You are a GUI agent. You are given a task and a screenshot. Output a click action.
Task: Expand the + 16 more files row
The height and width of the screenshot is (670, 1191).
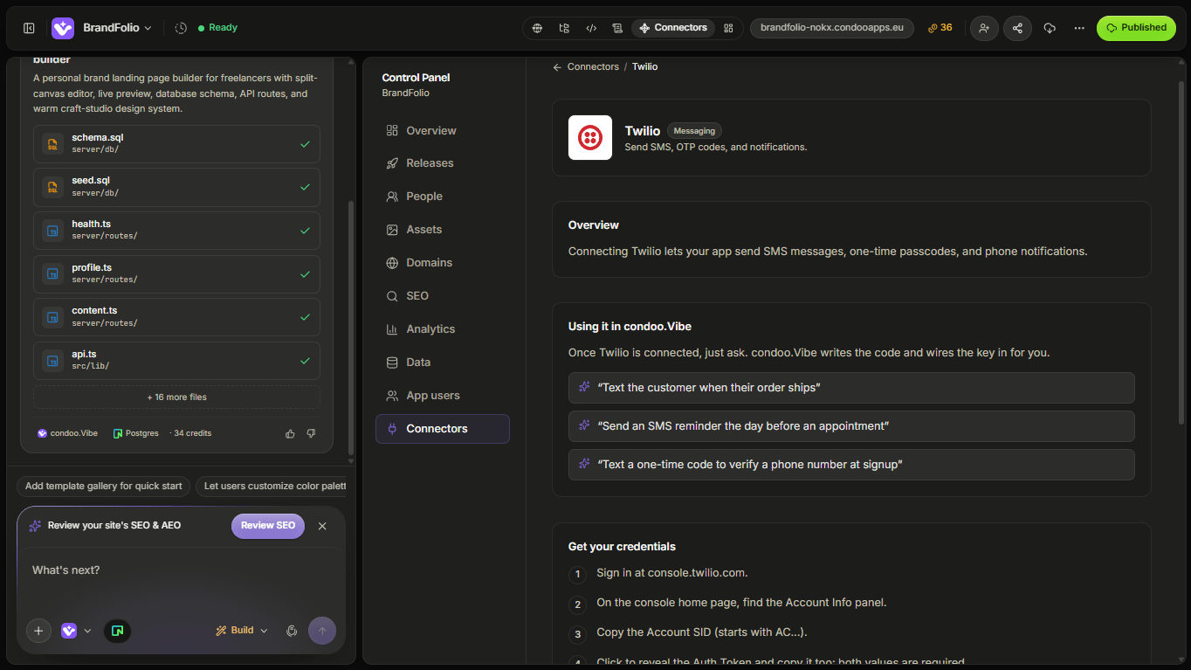(176, 397)
